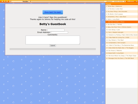The width and height of the screenshot is (138, 104).
Task: Focus the Name input field
Action: coord(56,30)
